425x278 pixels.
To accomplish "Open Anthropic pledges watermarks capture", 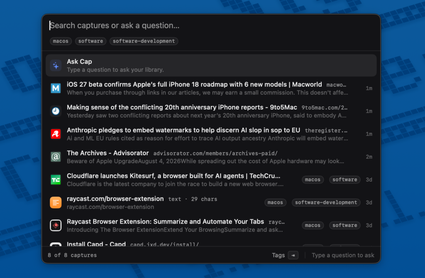I will [211, 134].
